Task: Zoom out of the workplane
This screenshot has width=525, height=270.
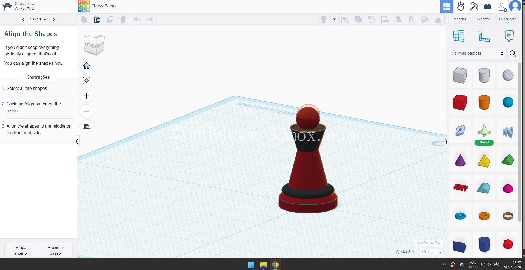Action: [87, 111]
